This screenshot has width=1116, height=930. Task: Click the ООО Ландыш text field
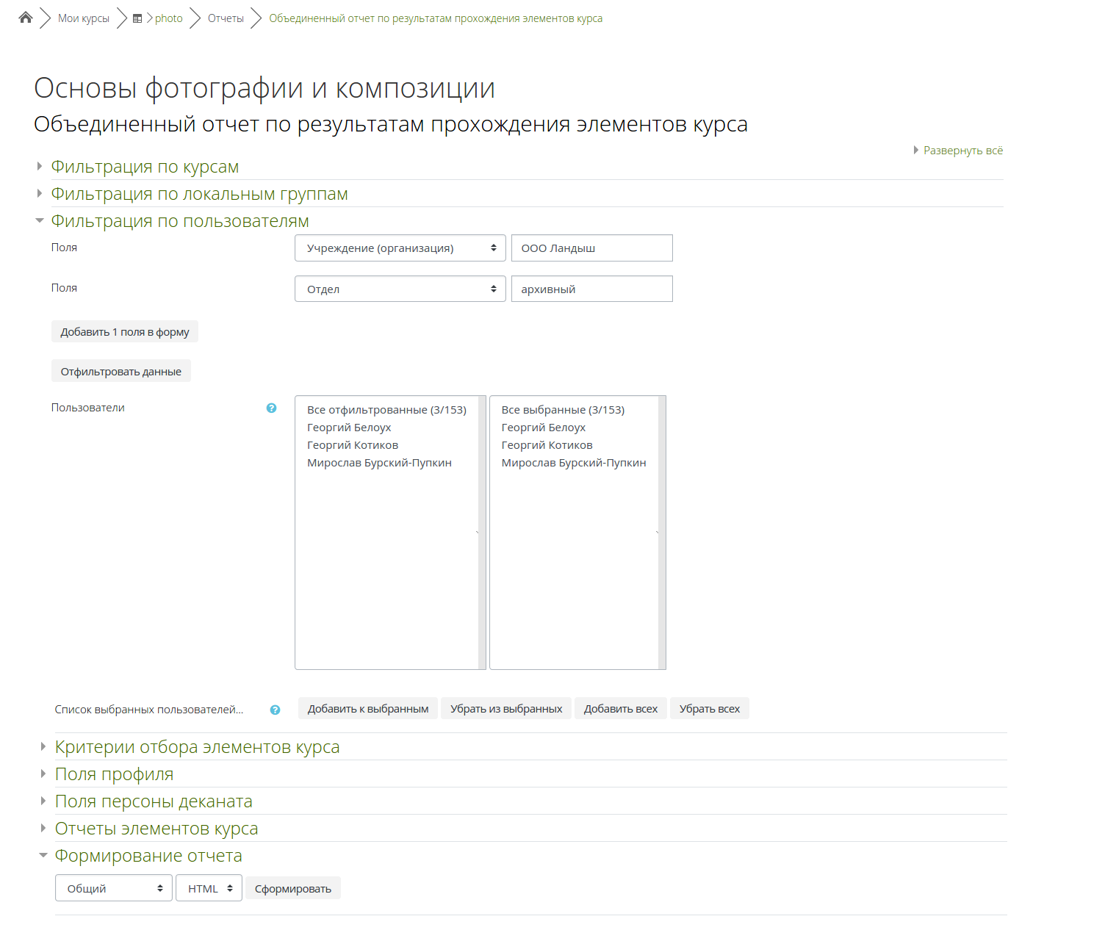[591, 248]
